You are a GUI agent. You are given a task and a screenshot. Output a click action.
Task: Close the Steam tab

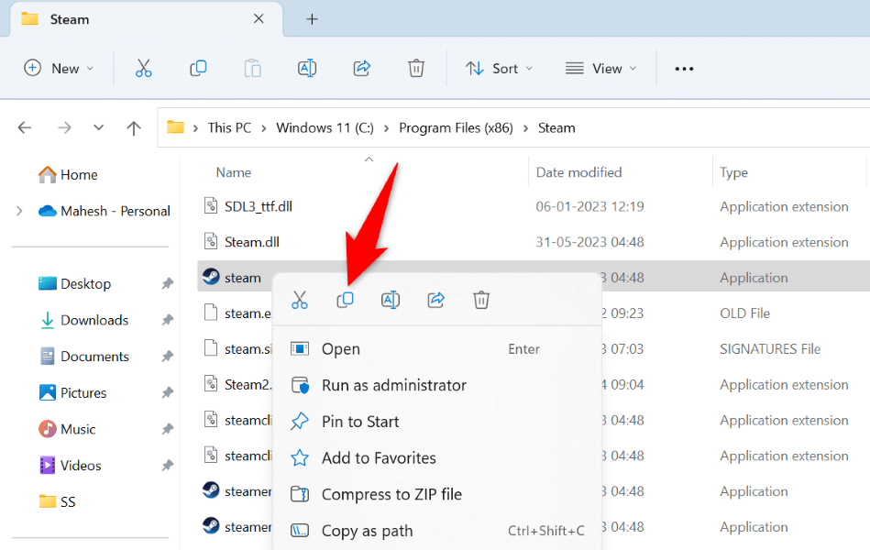coord(259,19)
